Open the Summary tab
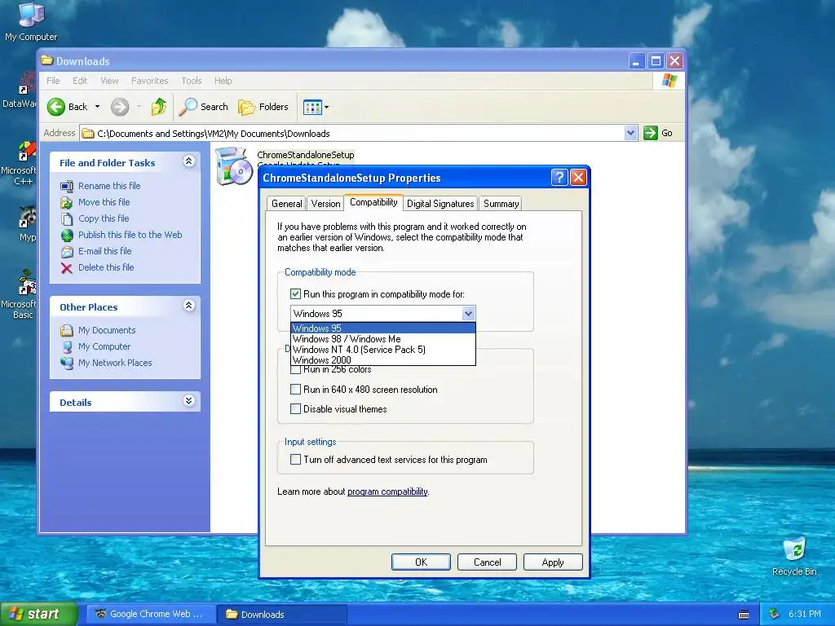The height and width of the screenshot is (626, 835). tap(501, 203)
